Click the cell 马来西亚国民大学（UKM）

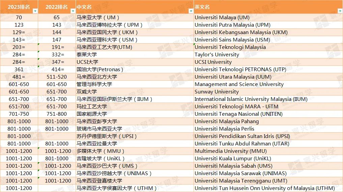(135, 32)
